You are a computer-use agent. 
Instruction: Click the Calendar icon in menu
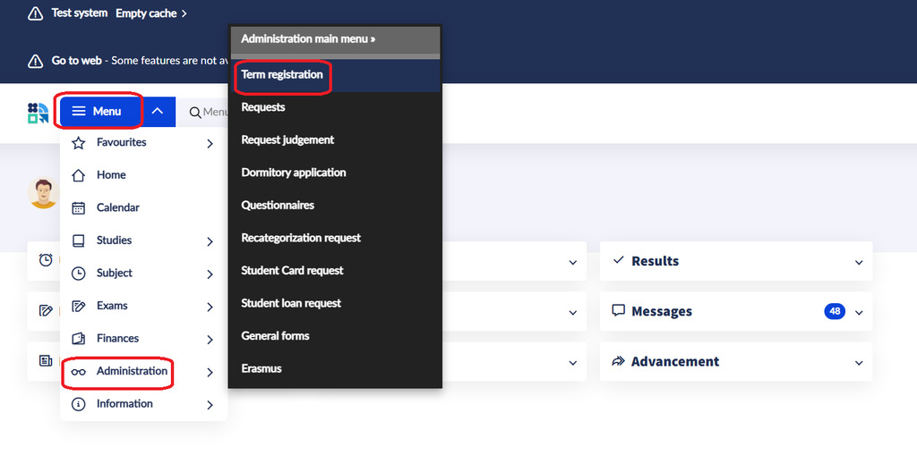pos(79,208)
